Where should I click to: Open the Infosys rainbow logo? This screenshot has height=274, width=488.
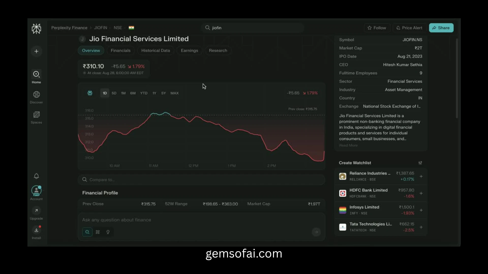(343, 210)
